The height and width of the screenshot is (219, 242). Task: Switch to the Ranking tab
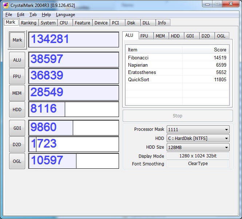pyautogui.click(x=29, y=23)
